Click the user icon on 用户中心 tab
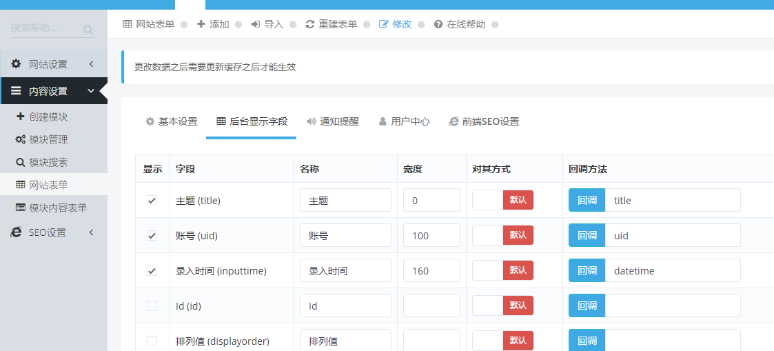 tap(383, 121)
